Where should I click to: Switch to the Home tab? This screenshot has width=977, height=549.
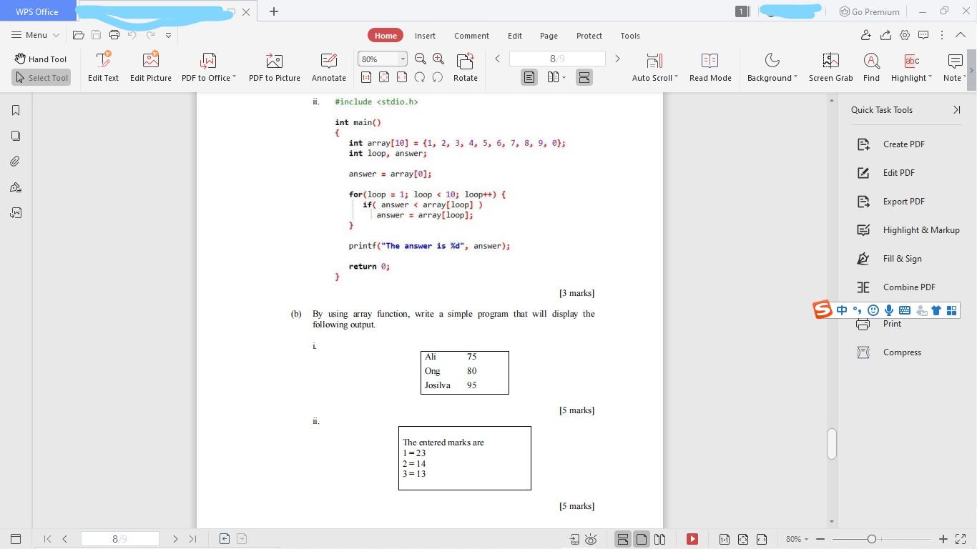click(x=386, y=35)
